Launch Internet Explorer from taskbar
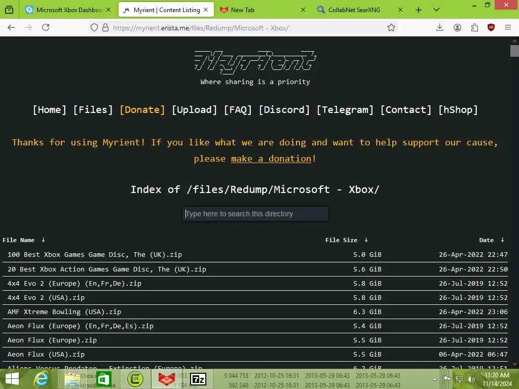The height and width of the screenshot is (389, 519). [42, 379]
